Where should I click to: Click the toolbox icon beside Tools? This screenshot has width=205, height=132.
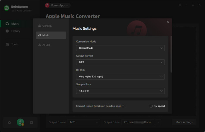pyautogui.click(x=7, y=44)
